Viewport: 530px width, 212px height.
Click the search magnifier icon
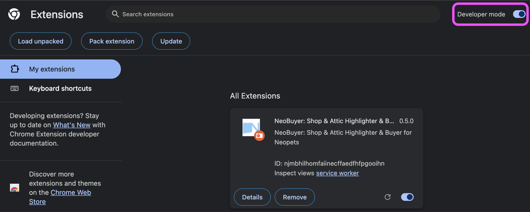tap(115, 14)
